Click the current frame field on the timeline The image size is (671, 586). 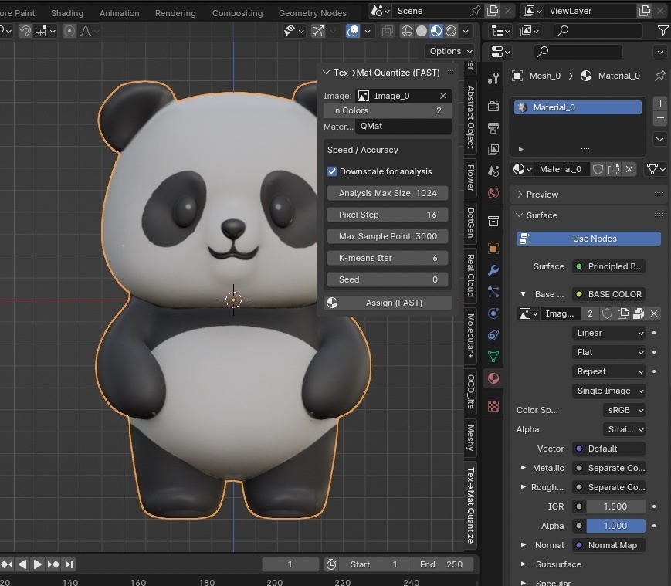pos(290,564)
